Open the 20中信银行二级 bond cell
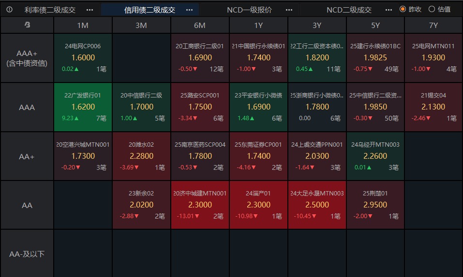 [x=141, y=107]
